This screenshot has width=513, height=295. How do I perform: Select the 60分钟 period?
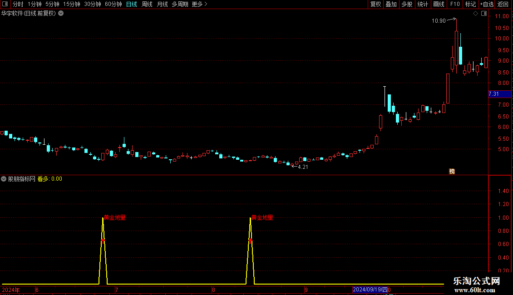(113, 4)
